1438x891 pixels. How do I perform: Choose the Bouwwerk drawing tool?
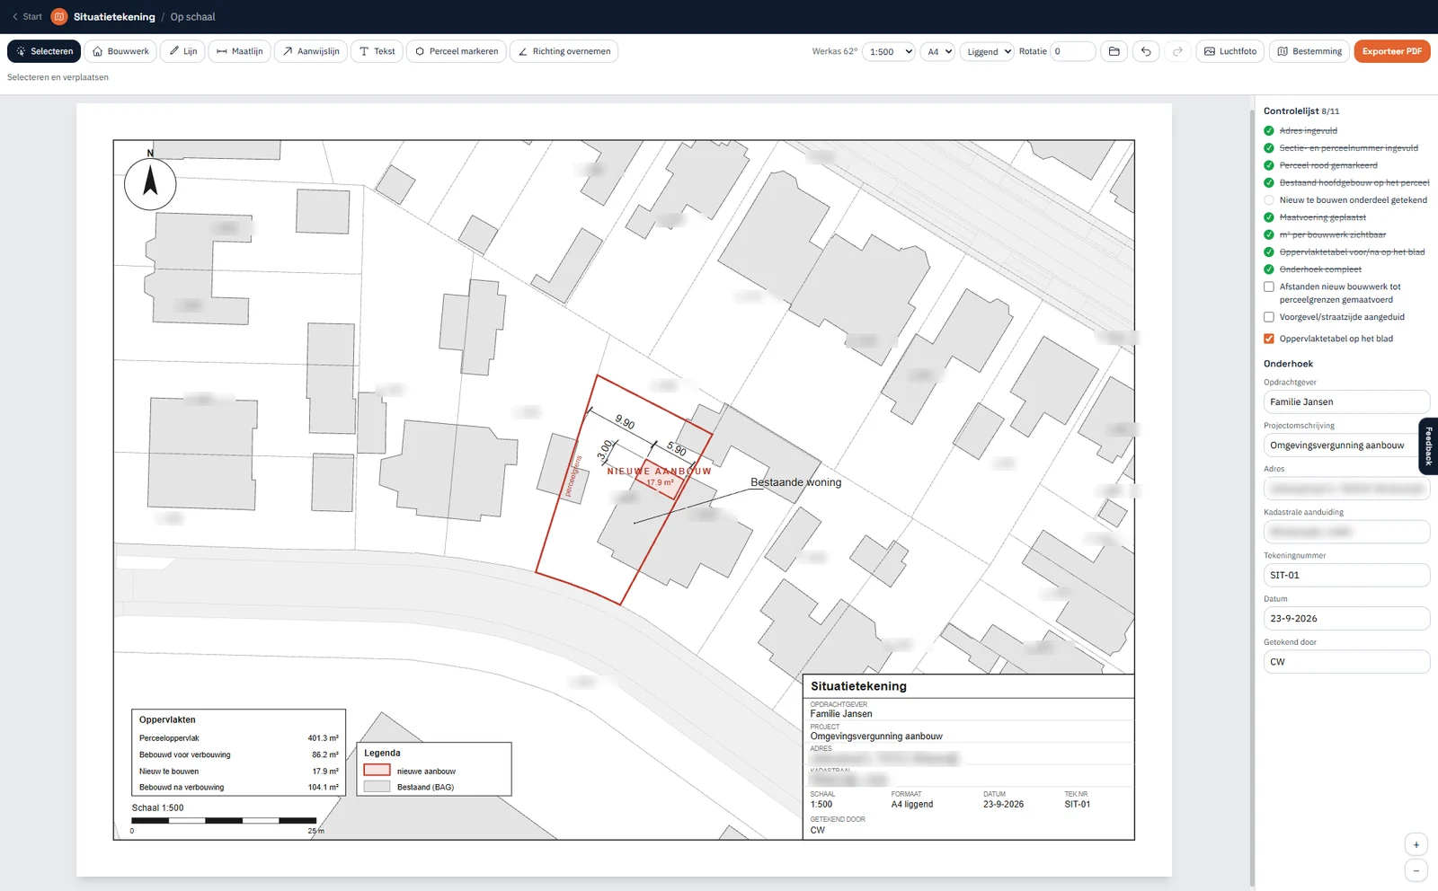pyautogui.click(x=120, y=51)
